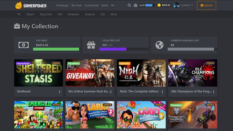Screen dimensions: 233x131
Task: Click the money bill You Saved icon
Action: click(24, 45)
